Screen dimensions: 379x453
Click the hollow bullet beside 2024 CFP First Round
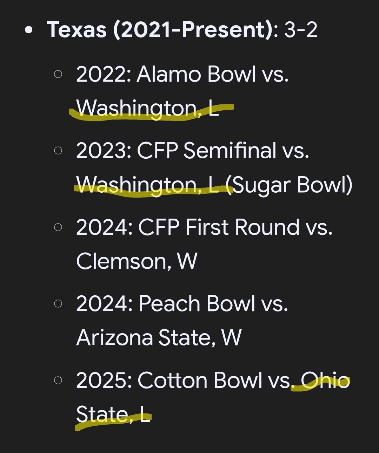point(58,227)
